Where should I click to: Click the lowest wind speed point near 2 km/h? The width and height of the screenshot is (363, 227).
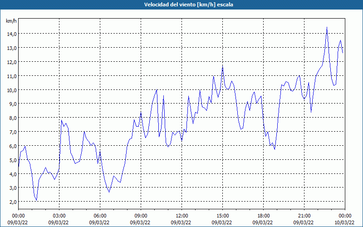(x=37, y=200)
